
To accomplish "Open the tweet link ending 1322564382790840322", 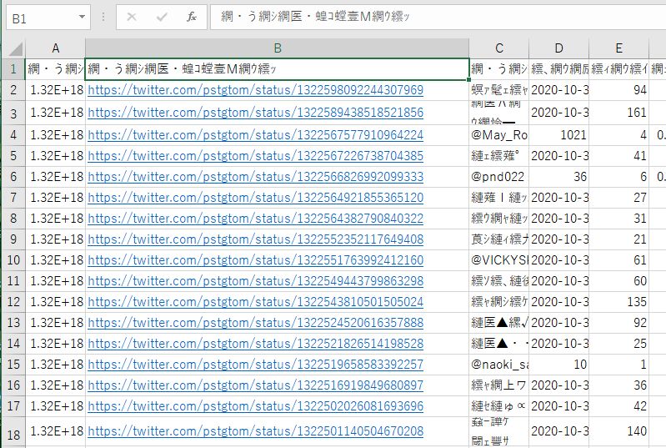I will click(x=256, y=219).
